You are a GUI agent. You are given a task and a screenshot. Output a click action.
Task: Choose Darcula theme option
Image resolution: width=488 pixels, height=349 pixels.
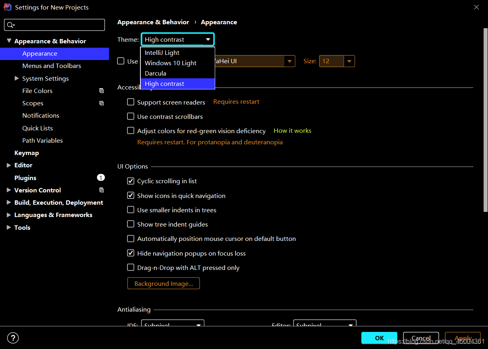click(x=177, y=73)
